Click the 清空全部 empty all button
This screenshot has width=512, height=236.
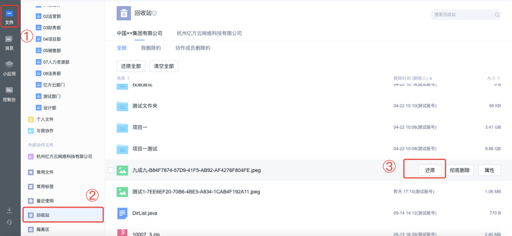[x=164, y=66]
